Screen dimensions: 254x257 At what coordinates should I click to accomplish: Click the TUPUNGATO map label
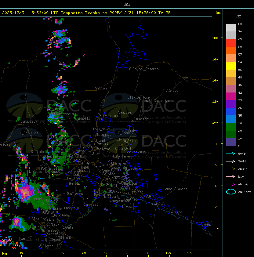click(50, 212)
